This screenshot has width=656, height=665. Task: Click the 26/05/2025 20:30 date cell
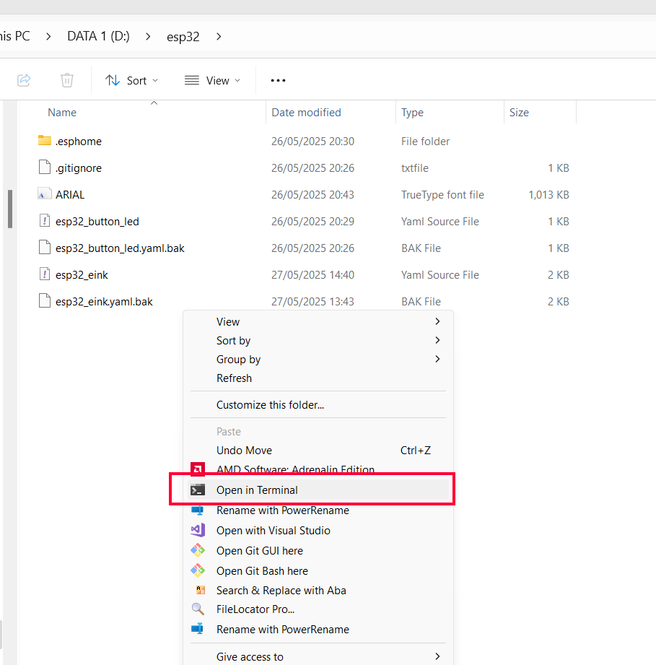click(312, 142)
